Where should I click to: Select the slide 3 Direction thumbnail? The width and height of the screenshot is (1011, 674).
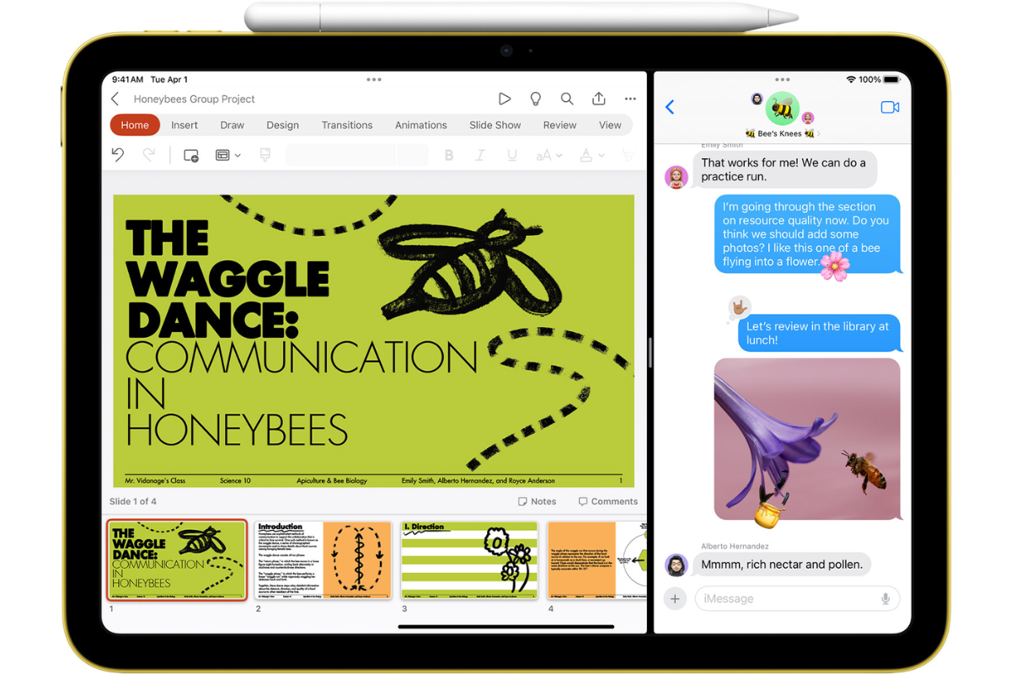pyautogui.click(x=469, y=559)
